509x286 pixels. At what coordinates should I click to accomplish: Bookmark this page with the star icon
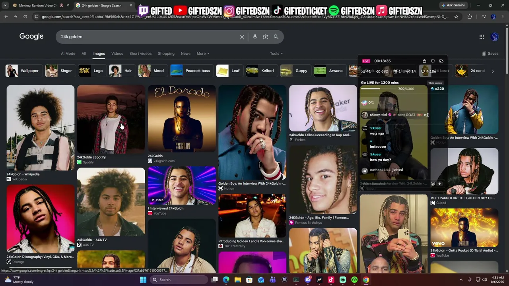click(456, 17)
